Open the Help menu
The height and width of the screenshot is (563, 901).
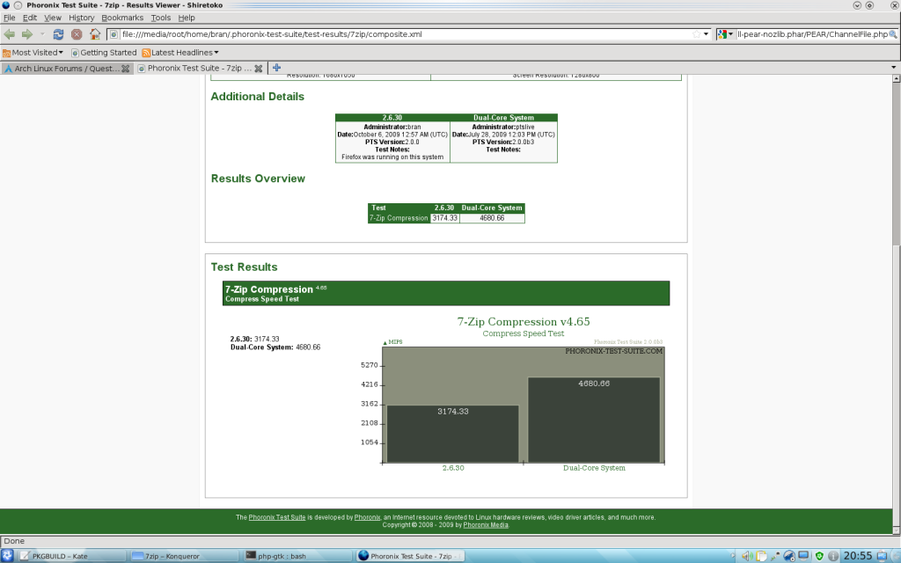[x=187, y=18]
